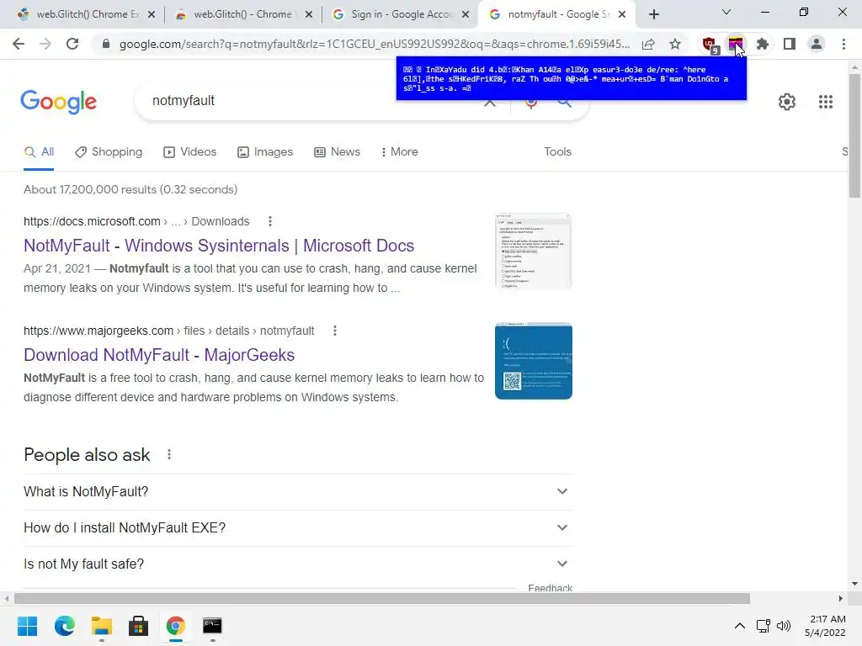Click the network icon in tray

(x=763, y=626)
